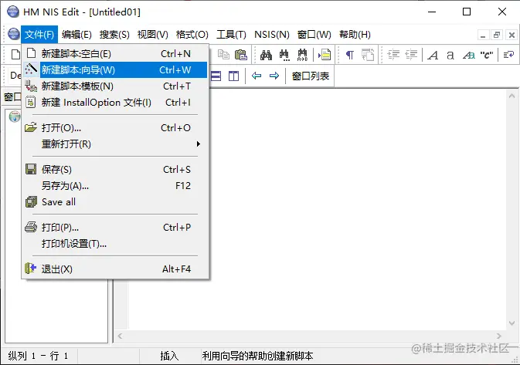Click the quote "c" toolbar icon

[x=487, y=55]
